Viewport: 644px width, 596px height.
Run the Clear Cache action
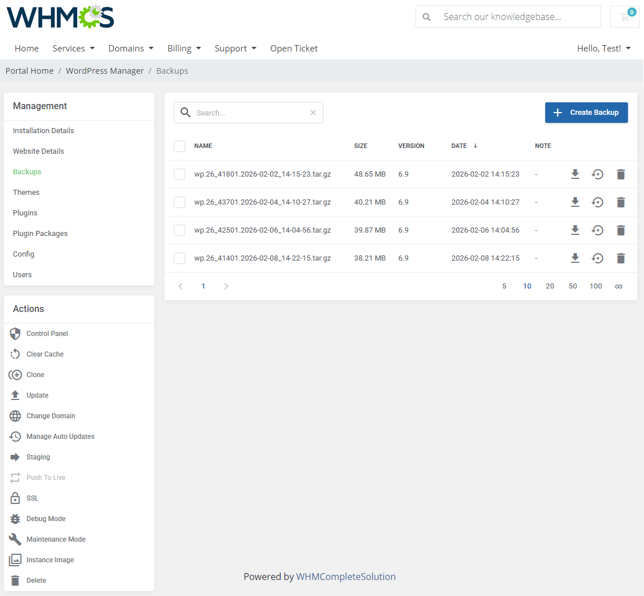[x=44, y=354]
